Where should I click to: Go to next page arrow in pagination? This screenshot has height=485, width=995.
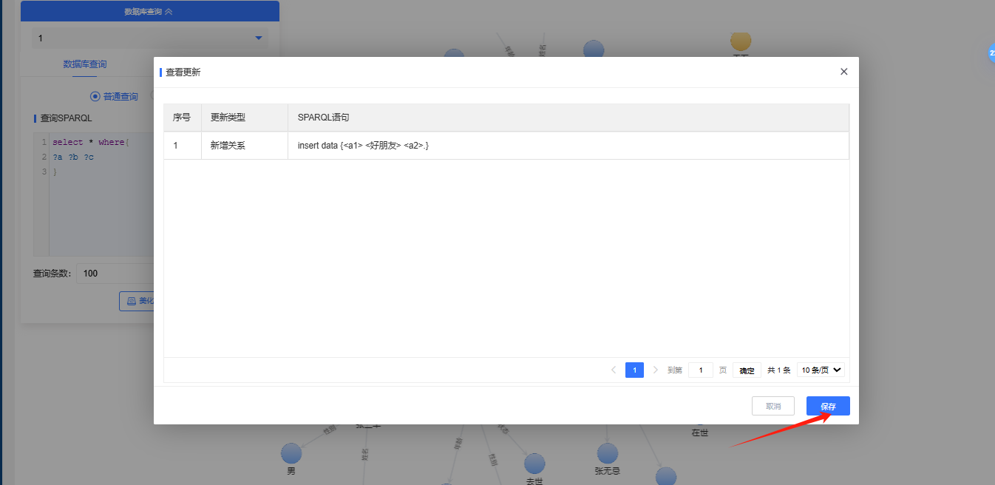click(655, 370)
